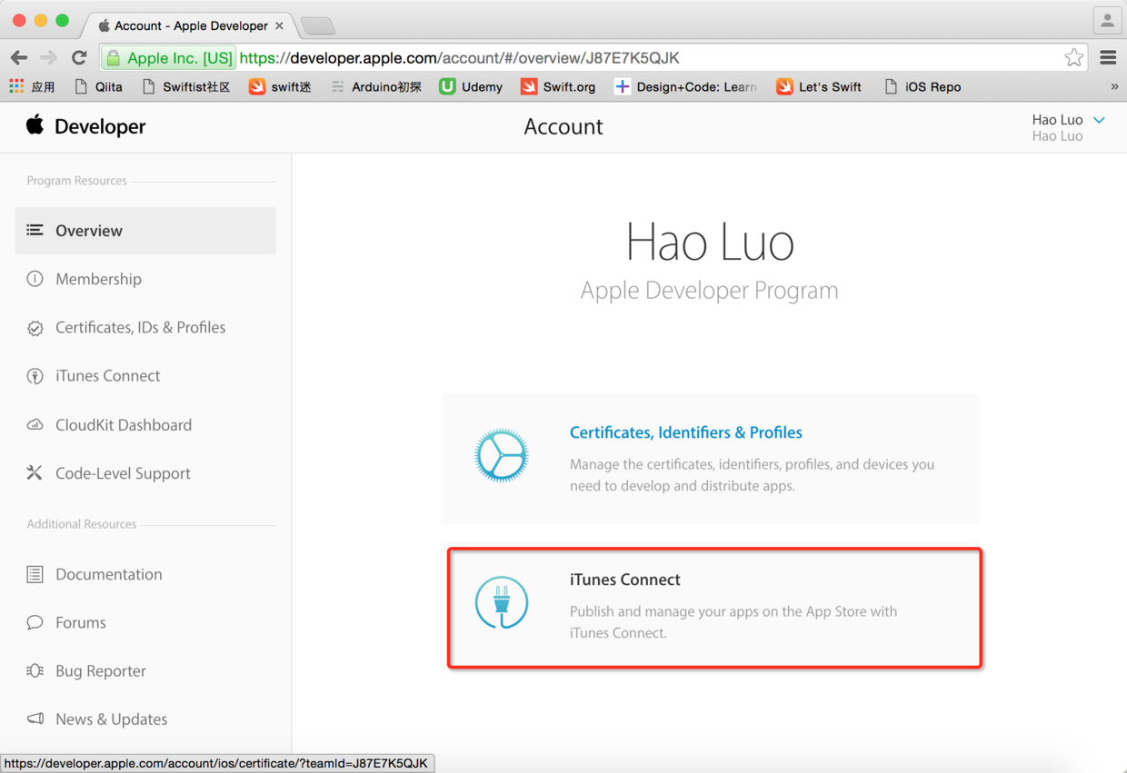Click the iTunes Connect card title
Screen dimensions: 1127x773
click(x=625, y=580)
